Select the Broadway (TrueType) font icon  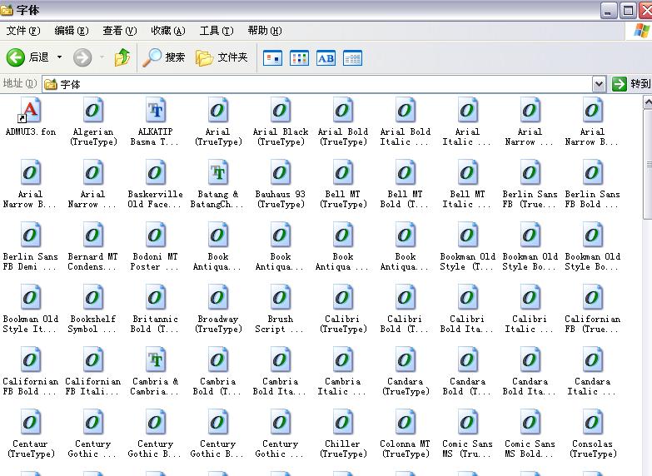click(218, 298)
